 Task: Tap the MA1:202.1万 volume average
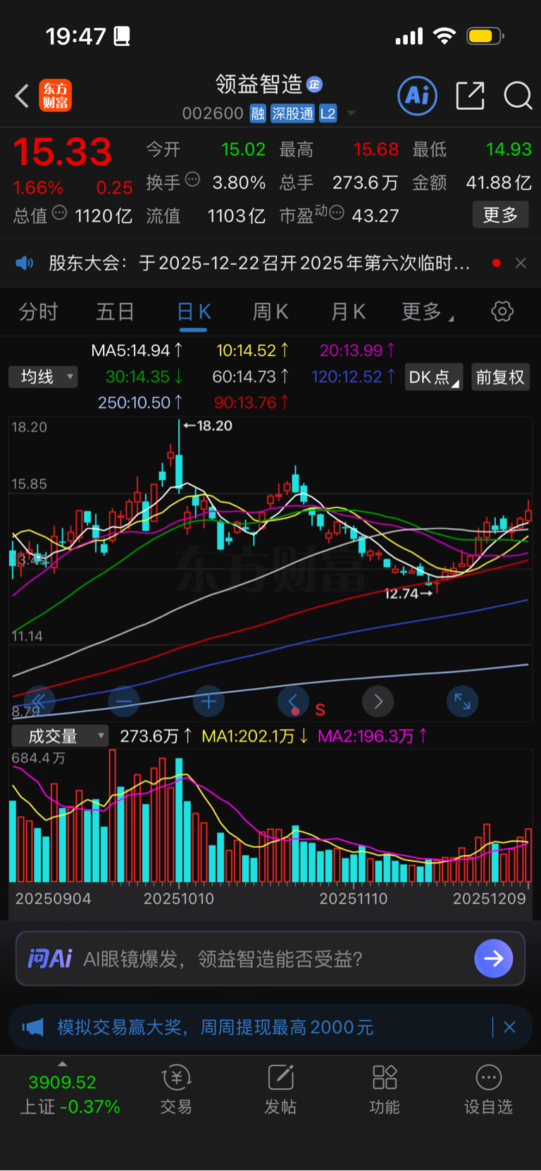(255, 737)
